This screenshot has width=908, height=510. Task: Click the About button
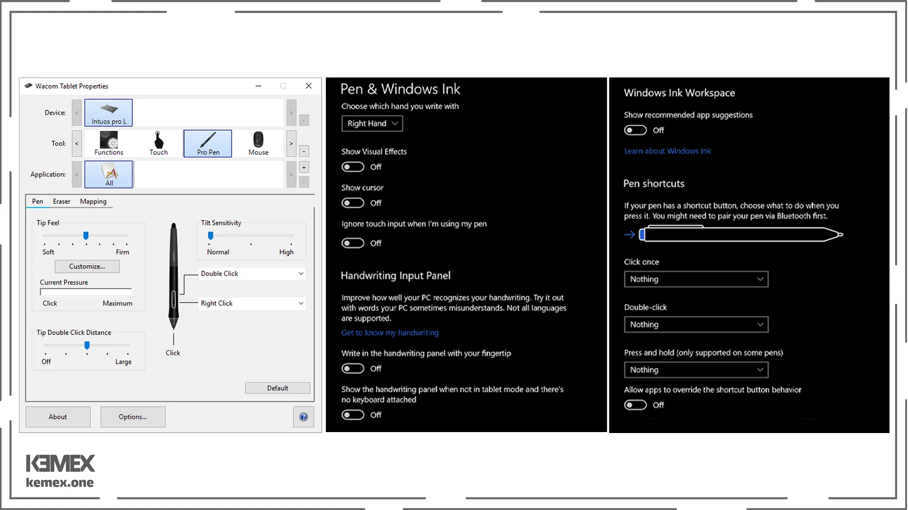tap(58, 417)
